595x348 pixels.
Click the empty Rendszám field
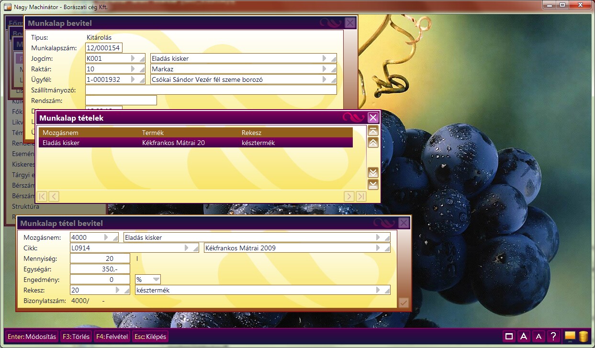(121, 101)
